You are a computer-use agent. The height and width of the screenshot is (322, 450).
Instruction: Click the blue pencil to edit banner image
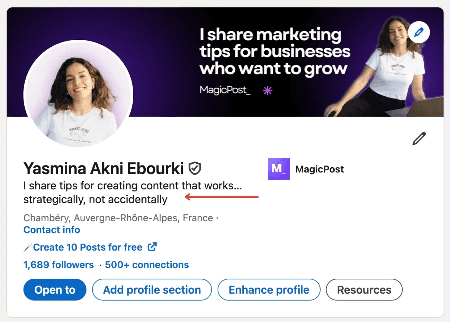click(x=418, y=32)
